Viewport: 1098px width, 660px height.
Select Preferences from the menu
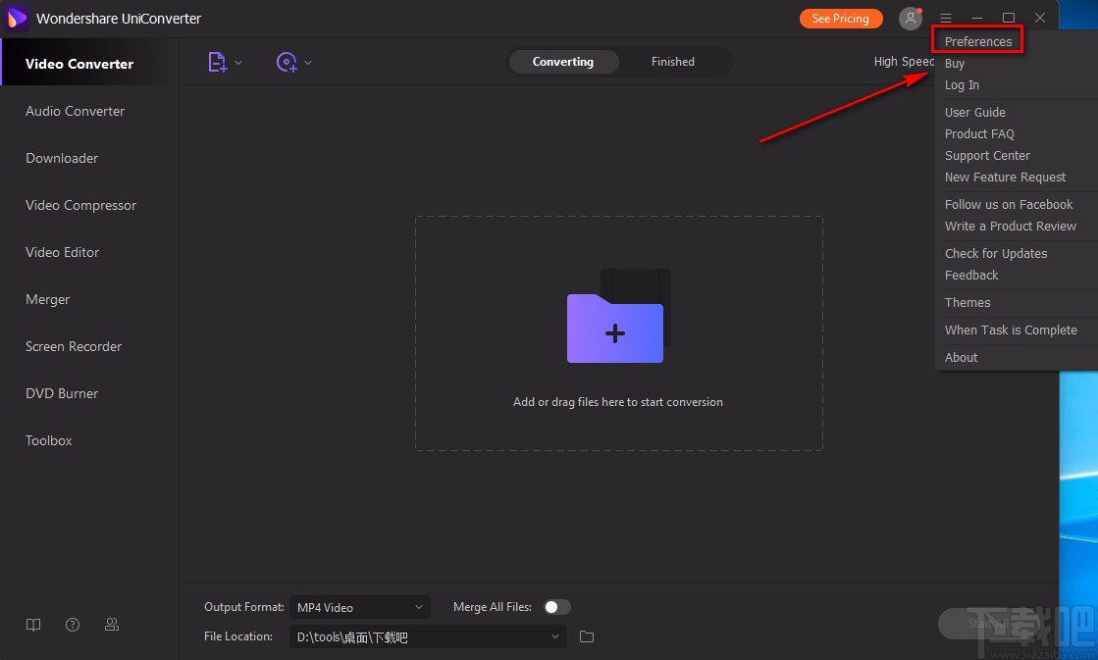coord(977,41)
